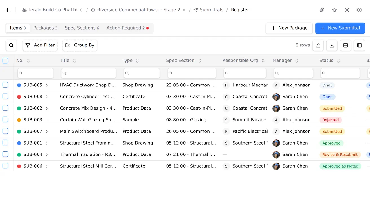Screen dimensions: 370x200
Task: Focus the Type column filter field
Action: point(142,73)
